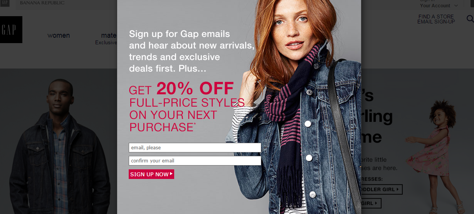This screenshot has height=214, width=474.
Task: Open the women menu
Action: tap(59, 35)
